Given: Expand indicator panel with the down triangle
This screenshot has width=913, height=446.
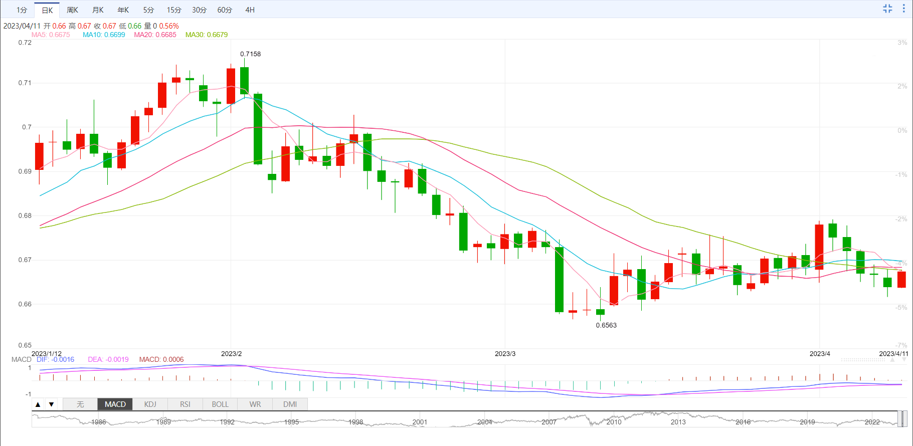Looking at the screenshot, I should pos(51,404).
